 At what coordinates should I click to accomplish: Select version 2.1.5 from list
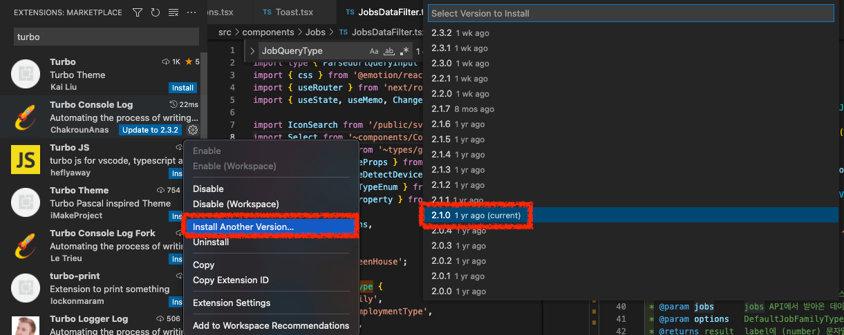(x=630, y=140)
